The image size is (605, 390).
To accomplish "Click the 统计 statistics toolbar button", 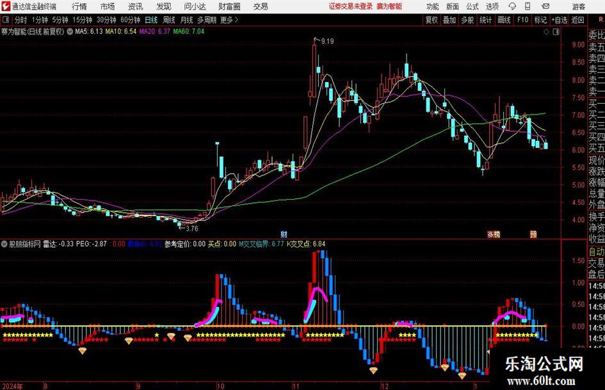I will coord(485,20).
